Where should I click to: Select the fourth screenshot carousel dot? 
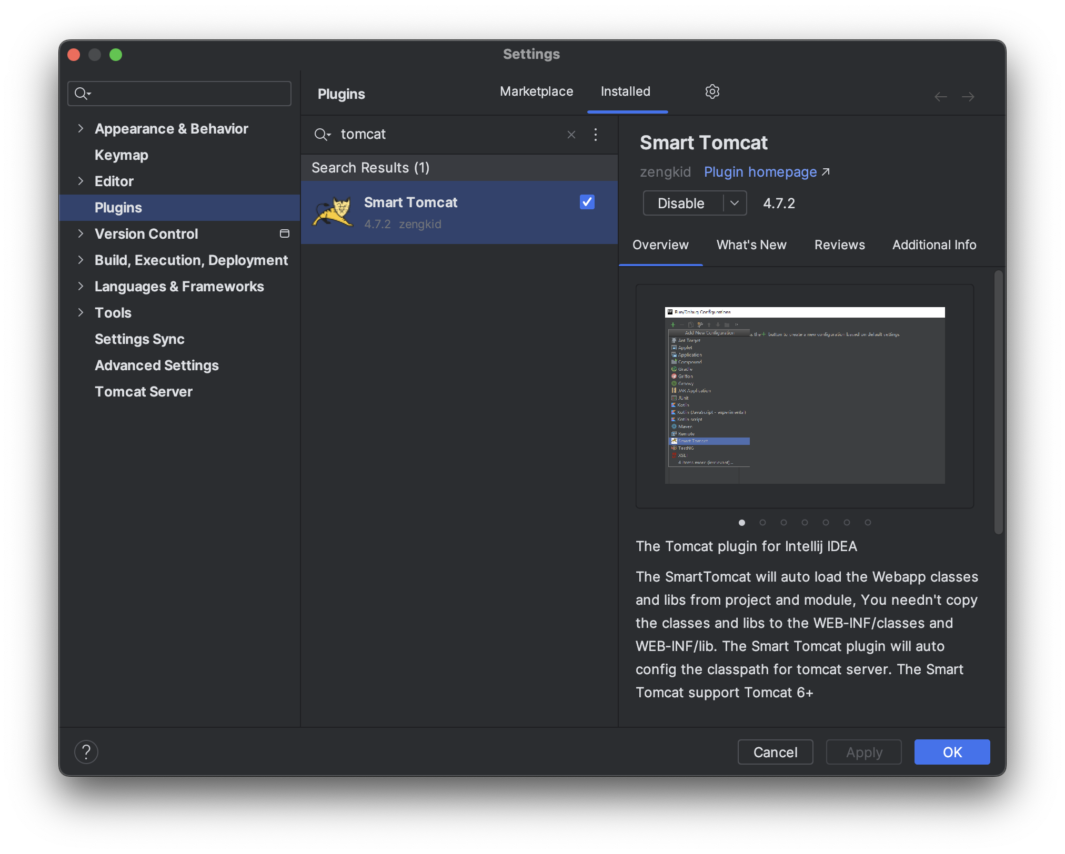[805, 522]
